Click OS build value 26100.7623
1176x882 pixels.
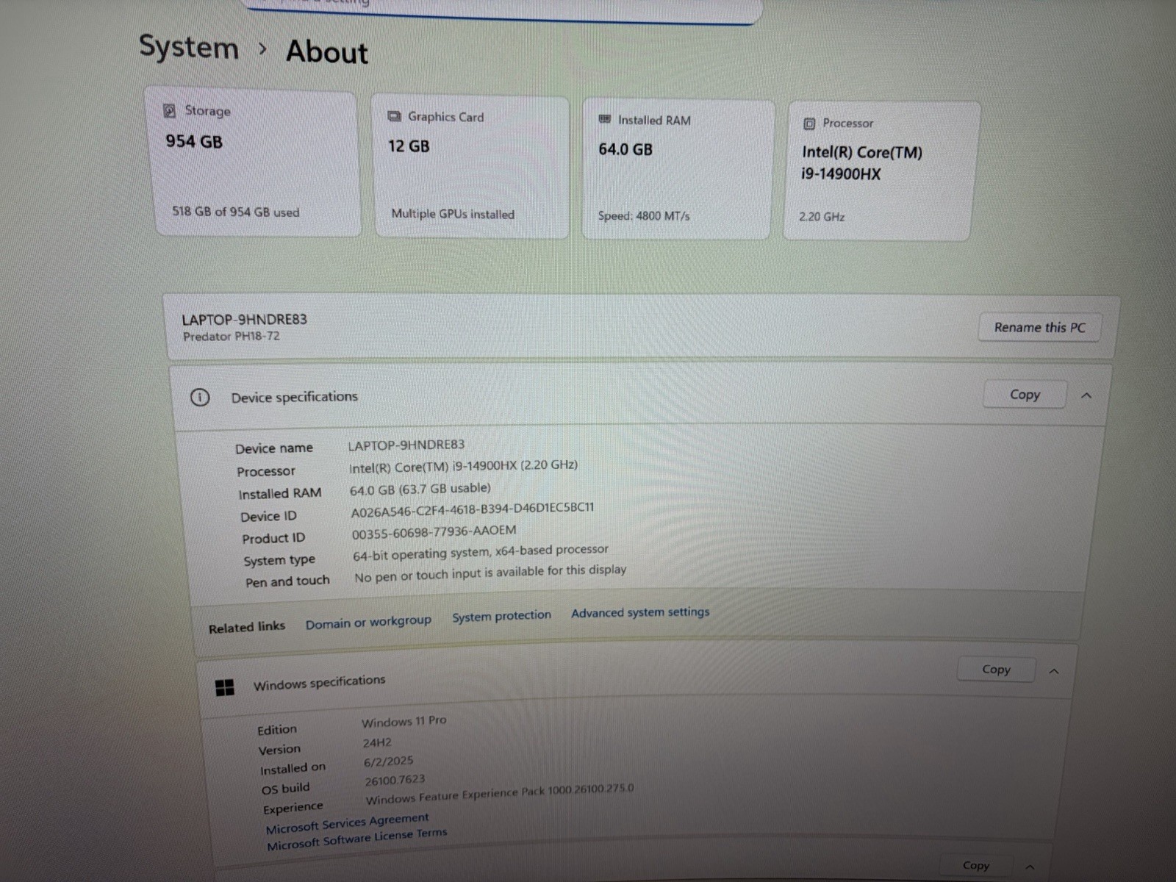pyautogui.click(x=395, y=781)
